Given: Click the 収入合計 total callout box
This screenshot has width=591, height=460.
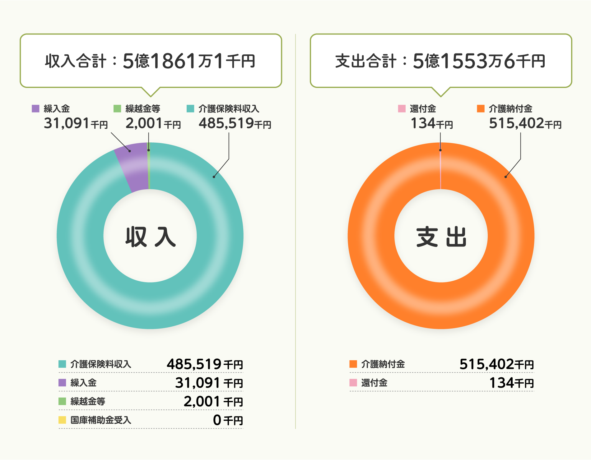Looking at the screenshot, I should click(151, 61).
